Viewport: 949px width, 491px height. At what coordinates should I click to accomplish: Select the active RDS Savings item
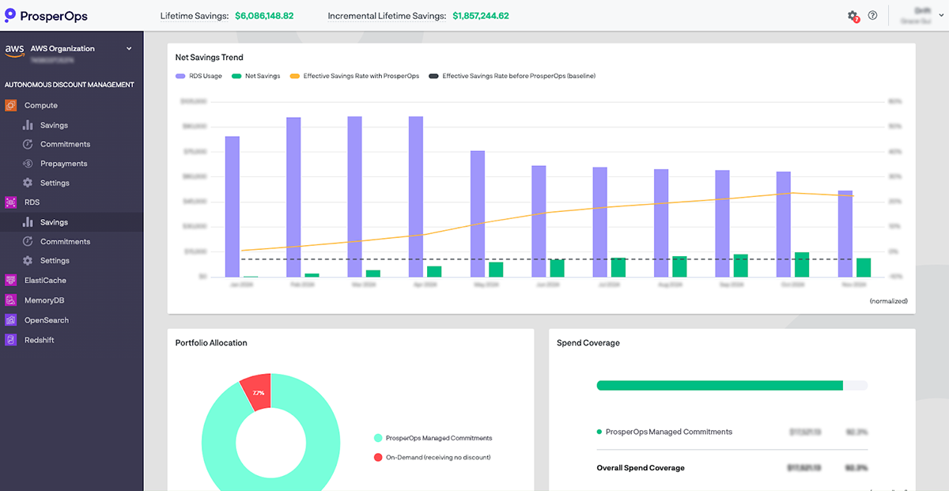[x=71, y=222]
